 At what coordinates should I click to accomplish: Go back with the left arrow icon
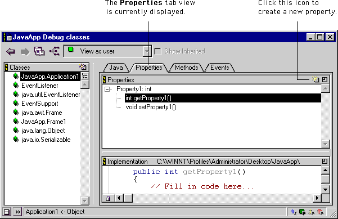point(11,52)
